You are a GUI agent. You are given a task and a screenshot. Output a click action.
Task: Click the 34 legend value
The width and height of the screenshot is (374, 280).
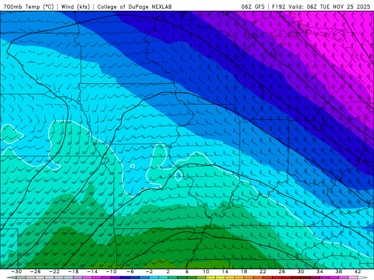tap(320, 272)
